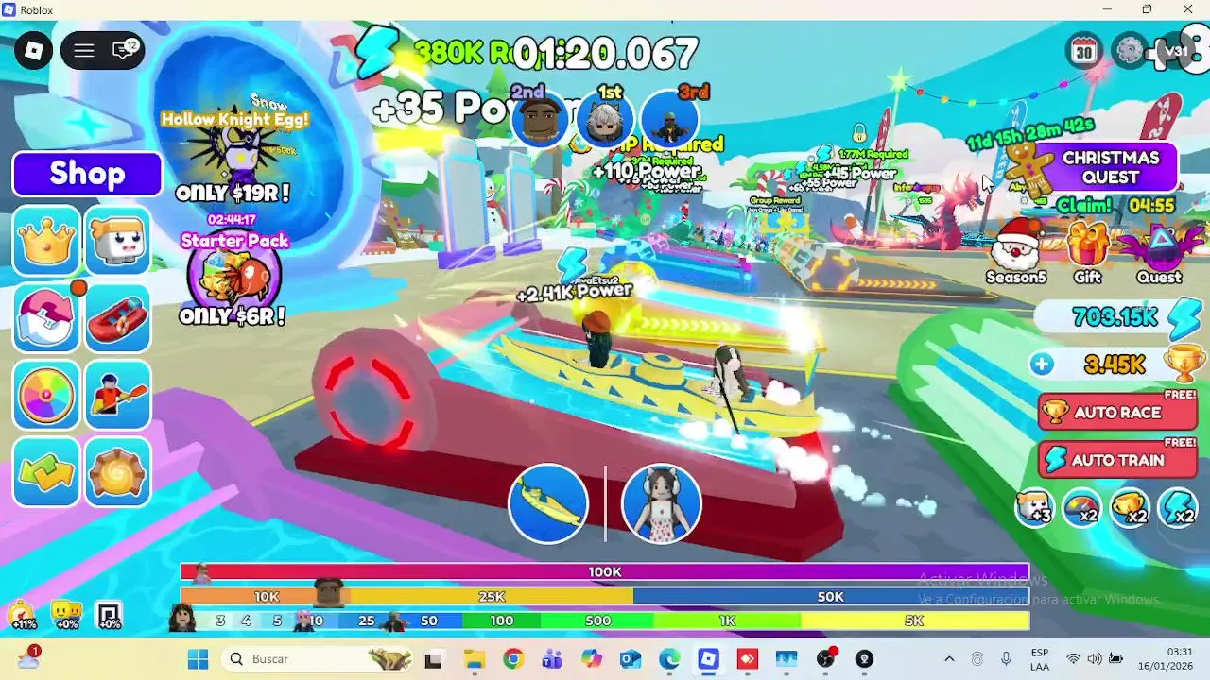Screen dimensions: 1210x680
Task: Click the trophy x2 boost icon
Action: 1130,508
